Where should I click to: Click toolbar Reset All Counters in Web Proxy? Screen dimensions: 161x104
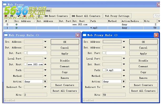pos(87,16)
